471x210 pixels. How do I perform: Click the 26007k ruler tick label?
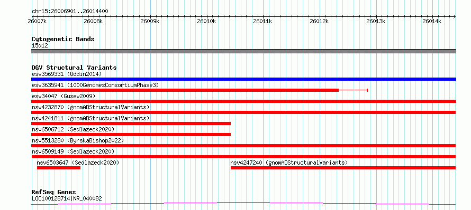pyautogui.click(x=38, y=21)
